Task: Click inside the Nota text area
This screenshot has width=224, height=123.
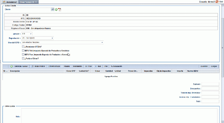Action: pyautogui.click(x=120, y=115)
